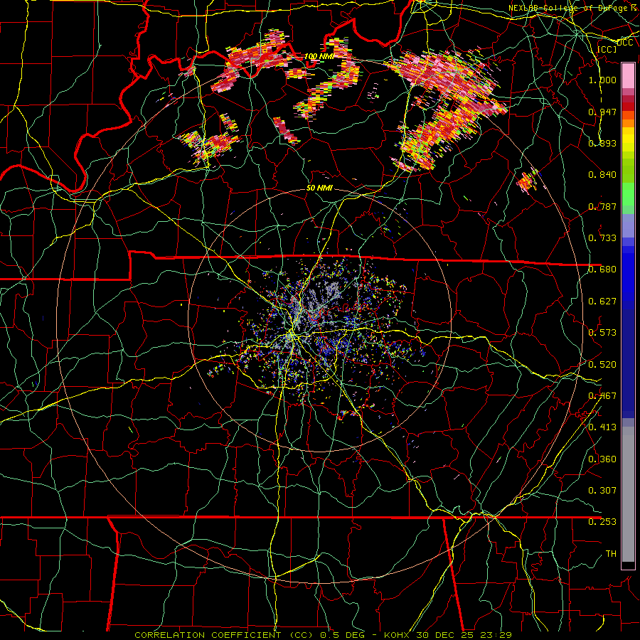This screenshot has height=640, width=640.
Task: Select the 0.893 legend value
Action: pyautogui.click(x=602, y=143)
